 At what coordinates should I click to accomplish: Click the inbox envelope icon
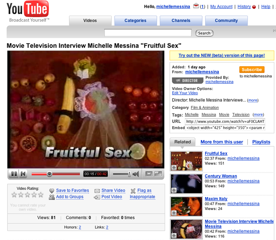point(196,6)
